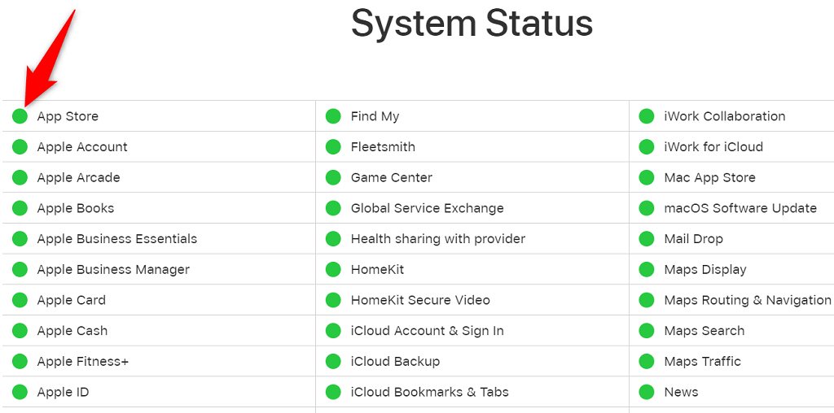Select the Maps Traffic service name
Screen dimensions: 834x413
point(702,362)
